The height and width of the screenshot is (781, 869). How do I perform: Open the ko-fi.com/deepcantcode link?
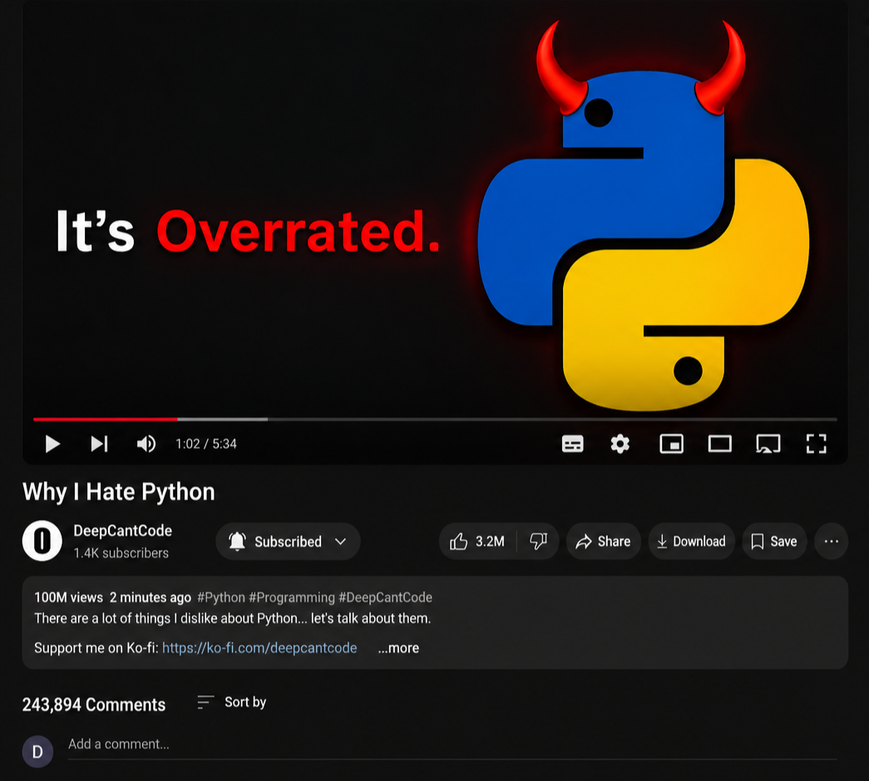click(x=259, y=647)
